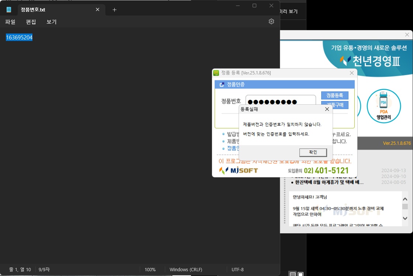The width and height of the screenshot is (413, 276).
Task: Click the date 2024-08-05
Action: tap(393, 182)
